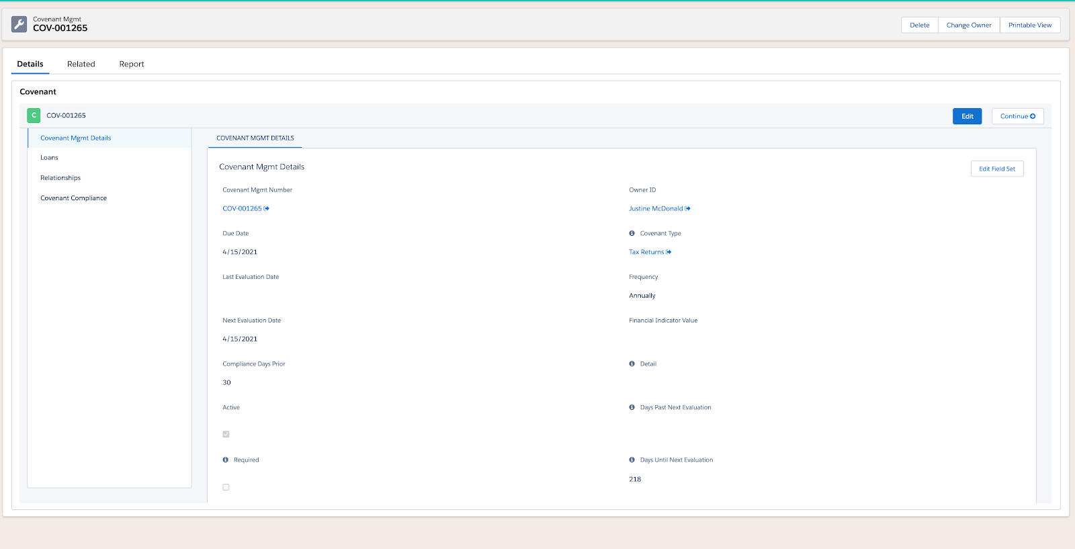Click COV-001265 text beside green C icon

click(66, 116)
